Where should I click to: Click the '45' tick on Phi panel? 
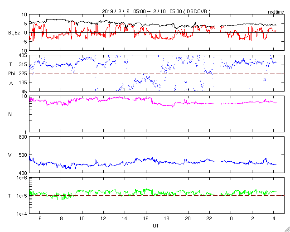pyautogui.click(x=24, y=92)
